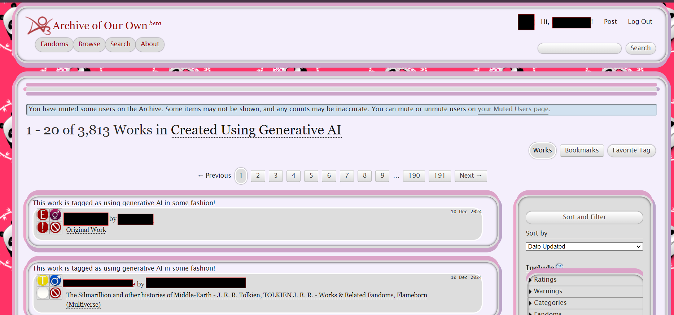The image size is (674, 315).
Task: Open the Fandoms navigation menu
Action: pyautogui.click(x=54, y=44)
